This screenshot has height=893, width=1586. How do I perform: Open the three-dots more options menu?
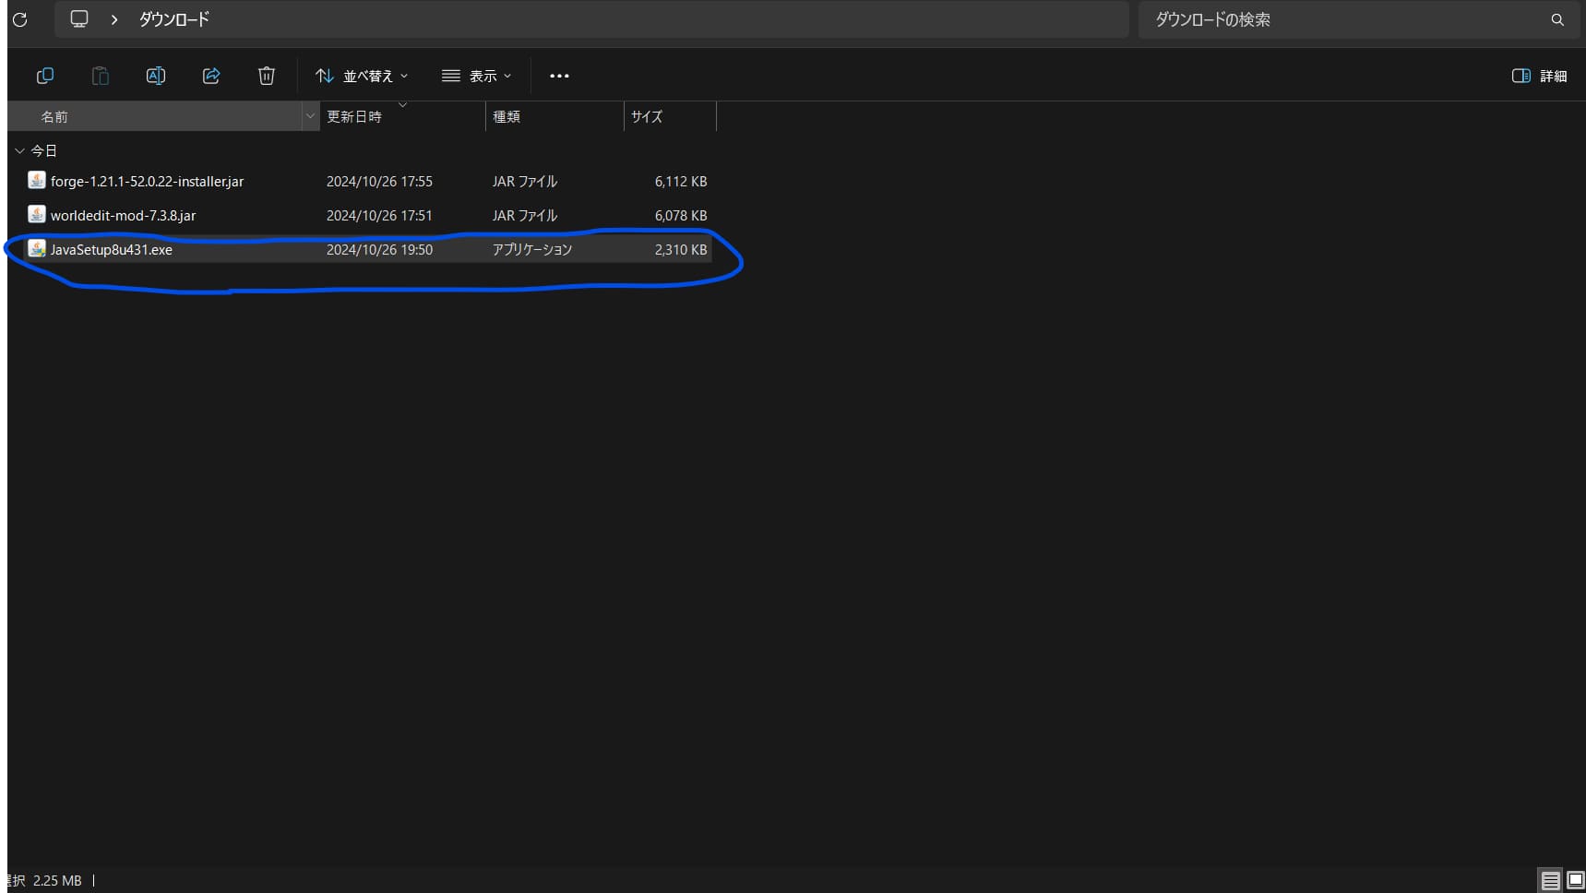559,76
